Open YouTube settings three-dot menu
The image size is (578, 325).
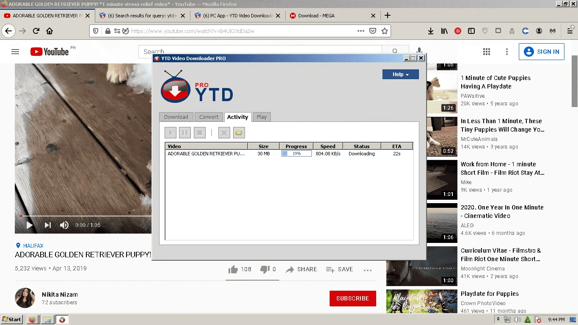pyautogui.click(x=507, y=52)
